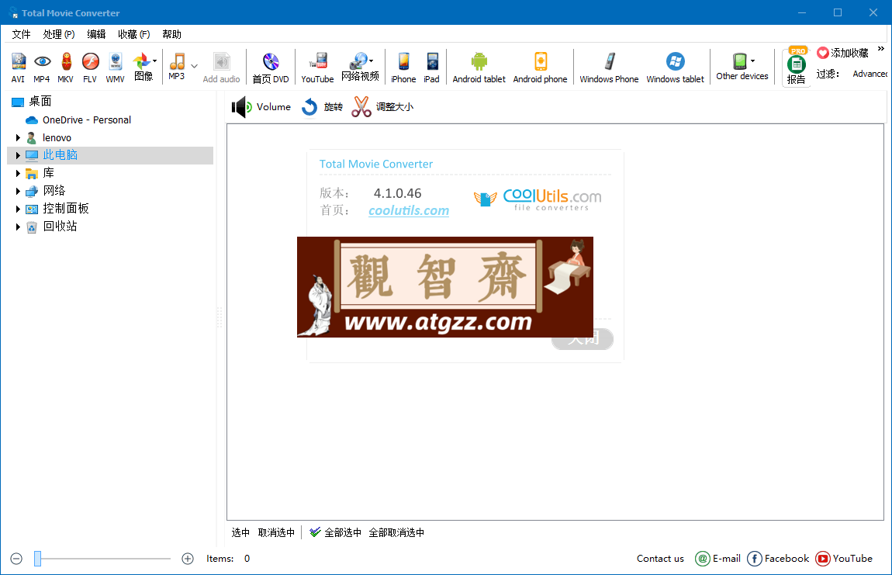
Task: Choose iPhone device preset
Action: coord(403,68)
